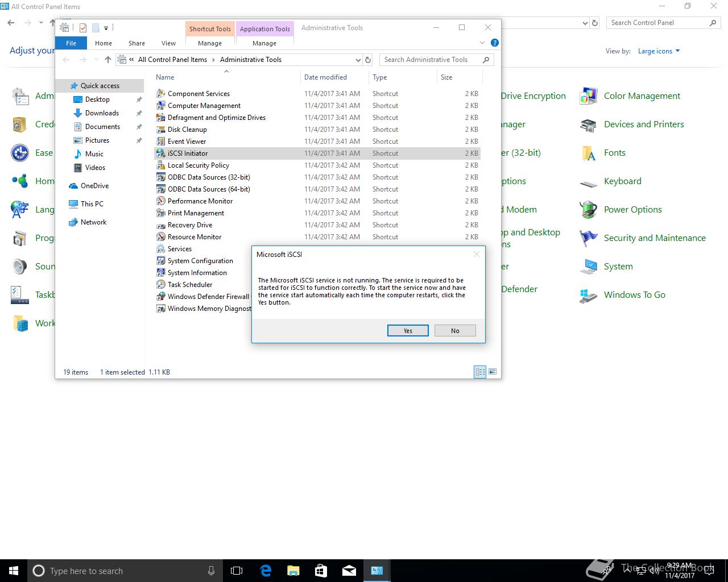This screenshot has height=582, width=728.
Task: Open the Power Options control panel item
Action: click(632, 210)
